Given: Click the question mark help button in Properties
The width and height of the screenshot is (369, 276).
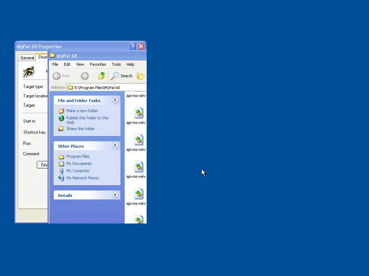Looking at the screenshot, I should [133, 46].
